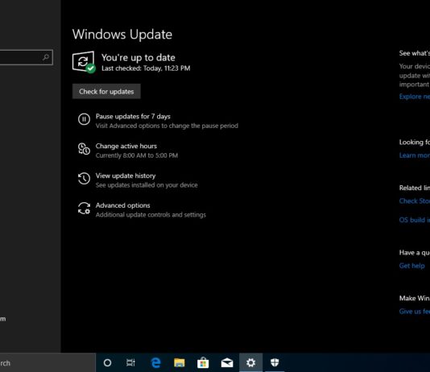Viewport: 430px width, 372px height.
Task: Click 'Visit Advanced options to change the pause period'
Action: (167, 126)
